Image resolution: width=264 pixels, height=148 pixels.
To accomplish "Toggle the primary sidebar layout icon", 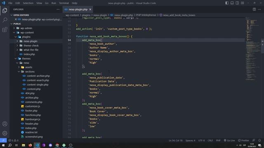I will (x=227, y=3).
